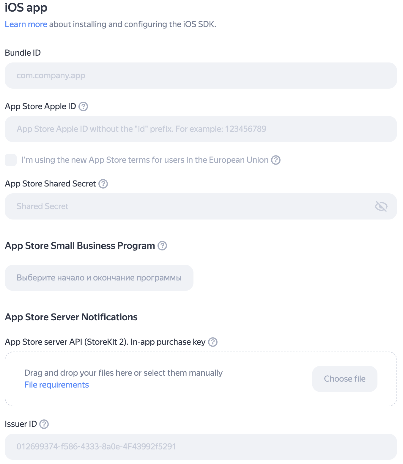Image resolution: width=403 pixels, height=464 pixels.
Task: Open the program start and end date picker
Action: click(99, 278)
